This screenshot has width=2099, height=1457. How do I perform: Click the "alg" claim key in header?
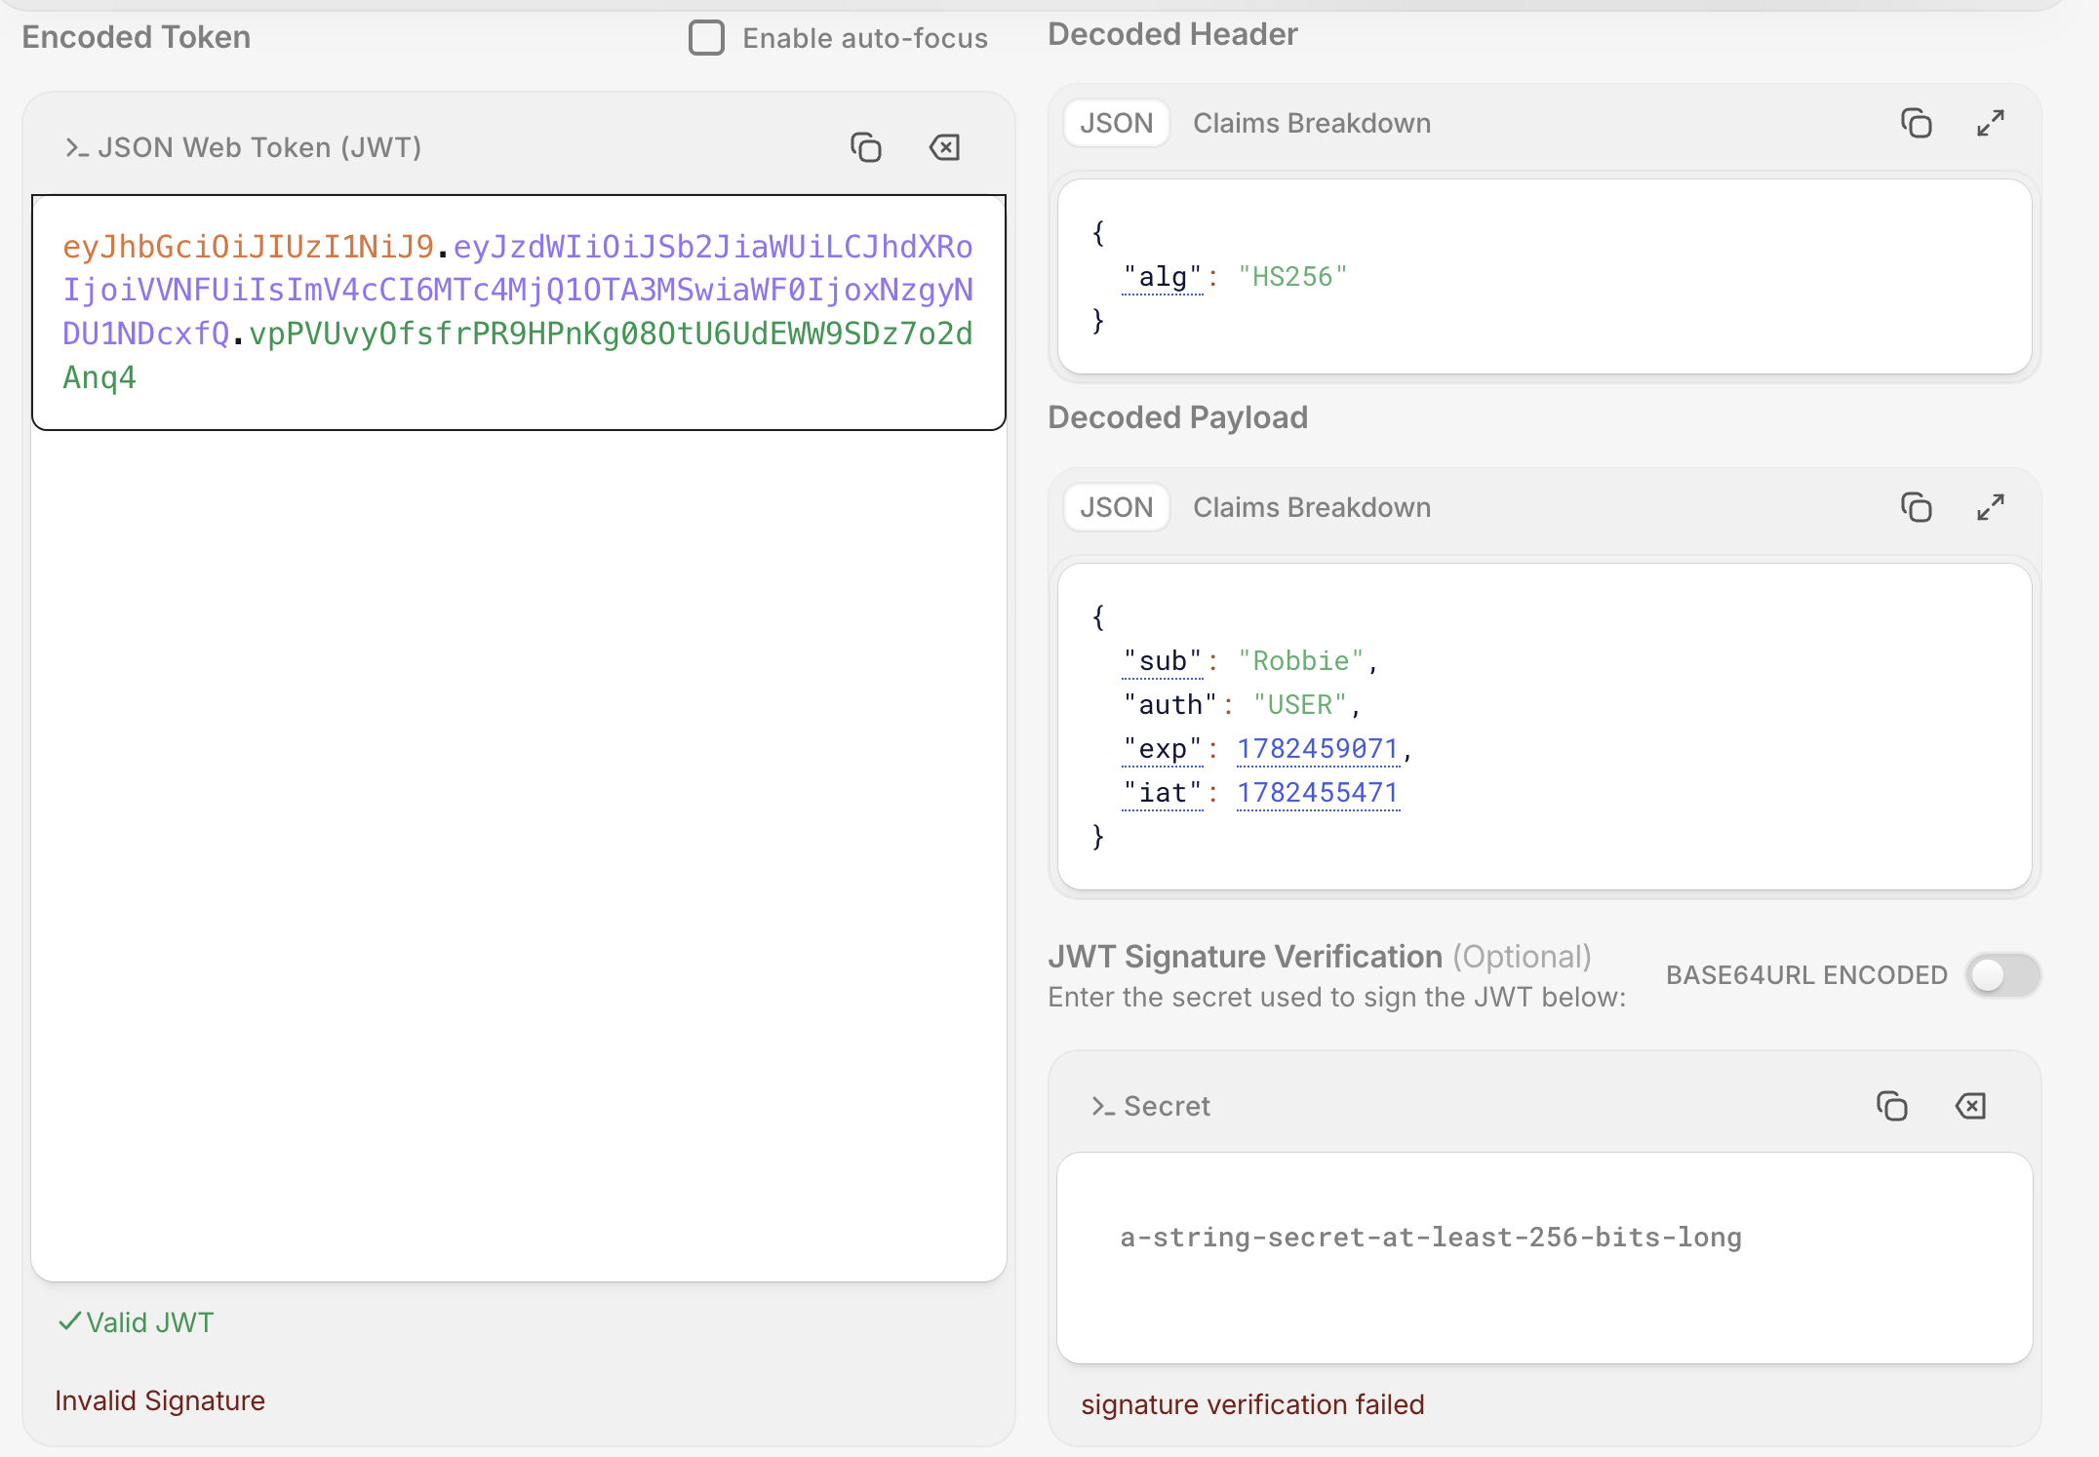click(x=1163, y=278)
